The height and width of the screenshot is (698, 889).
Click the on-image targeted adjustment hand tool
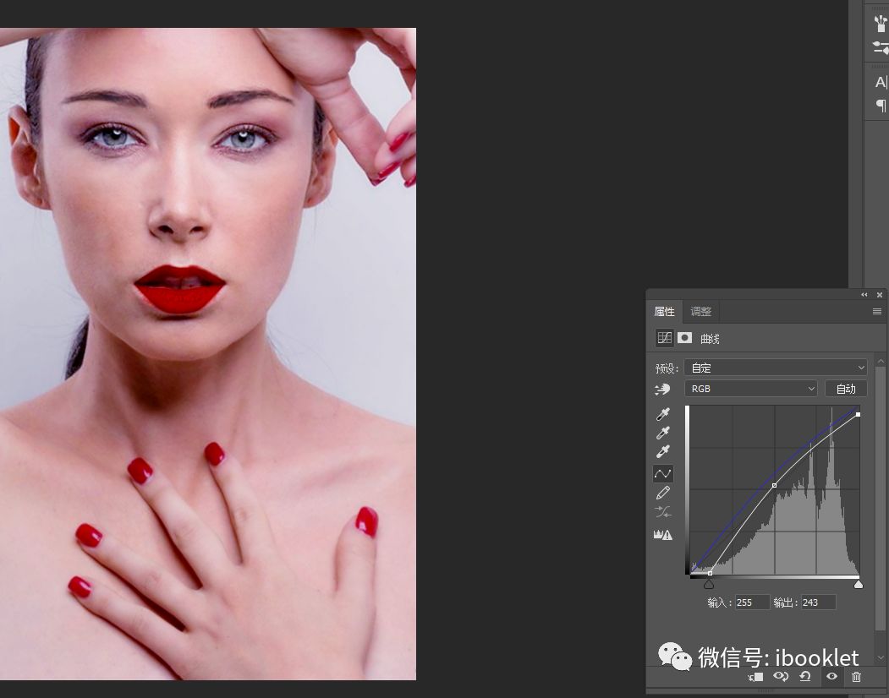(662, 390)
